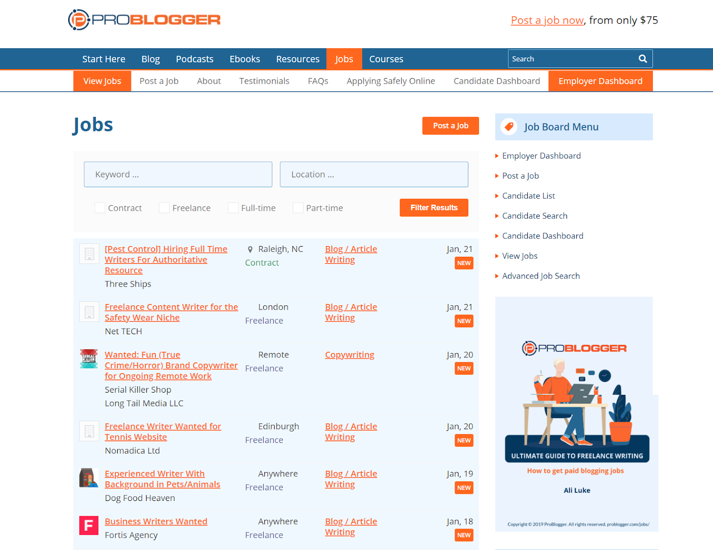The image size is (713, 550).
Task: Click the search magnifier icon
Action: (x=643, y=59)
